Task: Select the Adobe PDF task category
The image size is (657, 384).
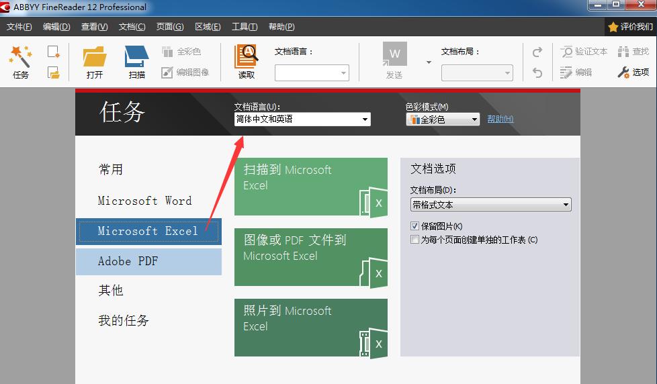Action: 148,261
